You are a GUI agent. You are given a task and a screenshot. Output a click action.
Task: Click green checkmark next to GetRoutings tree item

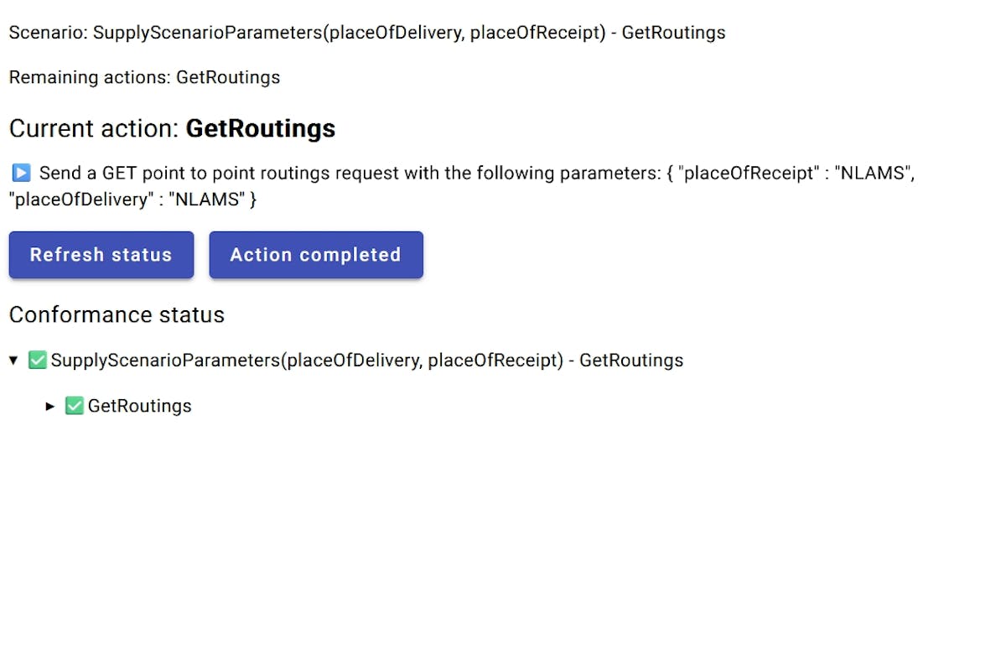pyautogui.click(x=75, y=406)
